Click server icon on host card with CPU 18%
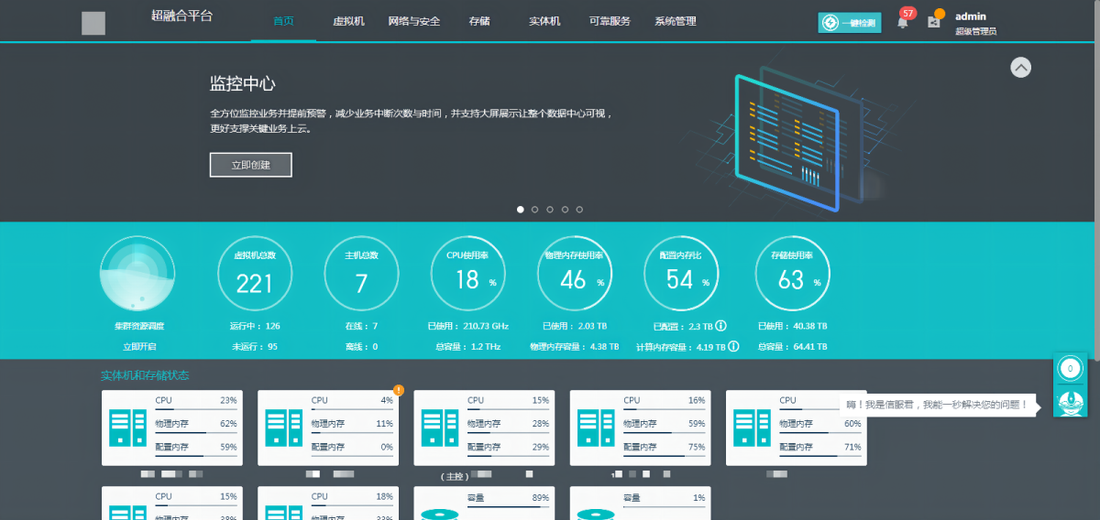This screenshot has width=1100, height=520. tap(283, 512)
